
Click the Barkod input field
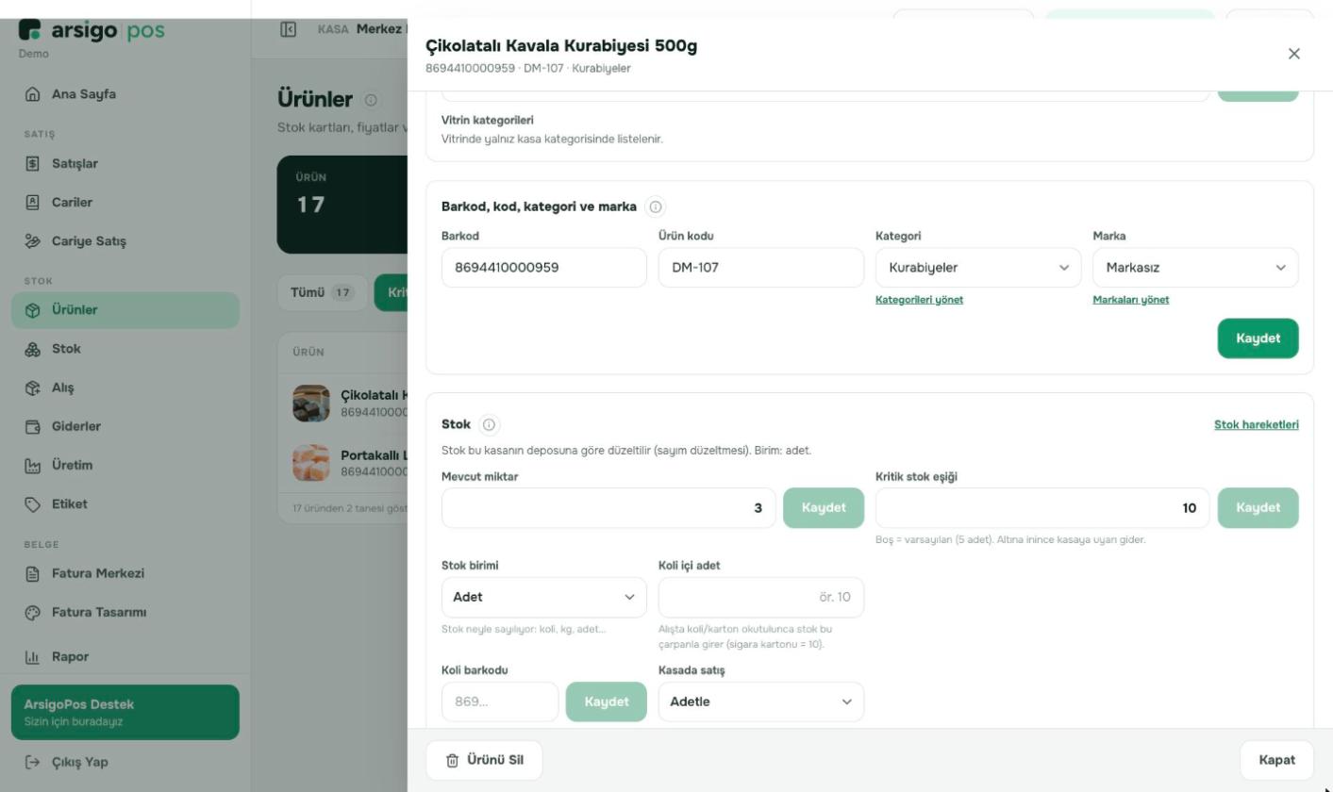coord(544,268)
